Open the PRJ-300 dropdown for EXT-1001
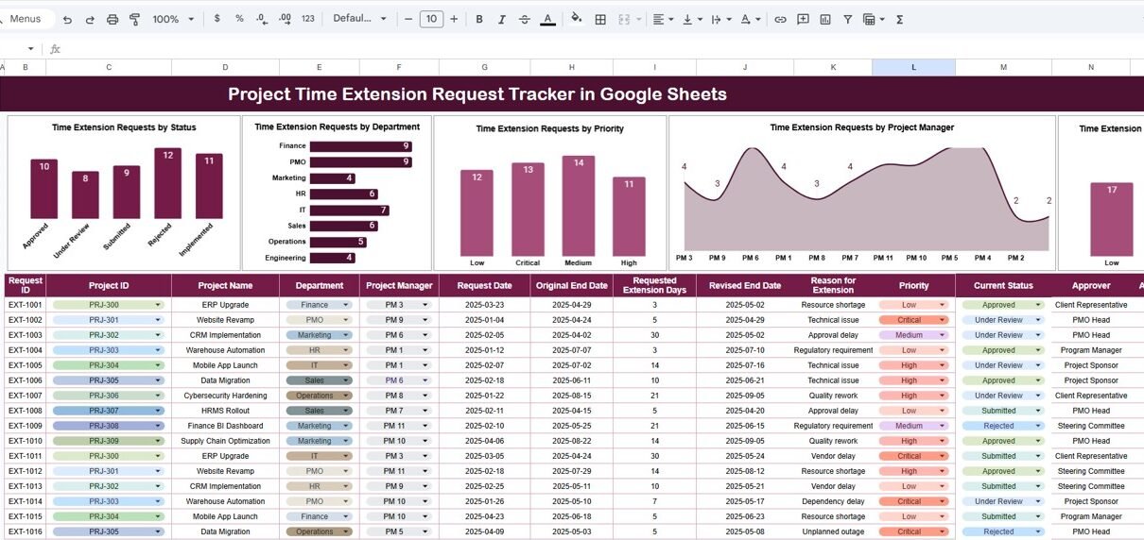This screenshot has height=540, width=1144. click(x=158, y=305)
